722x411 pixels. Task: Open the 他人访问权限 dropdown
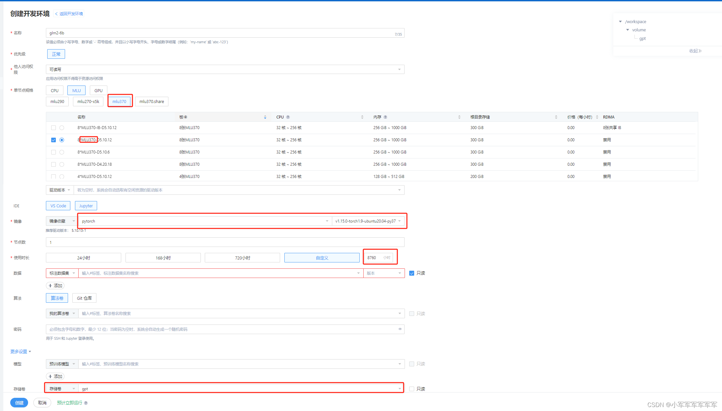click(x=225, y=69)
